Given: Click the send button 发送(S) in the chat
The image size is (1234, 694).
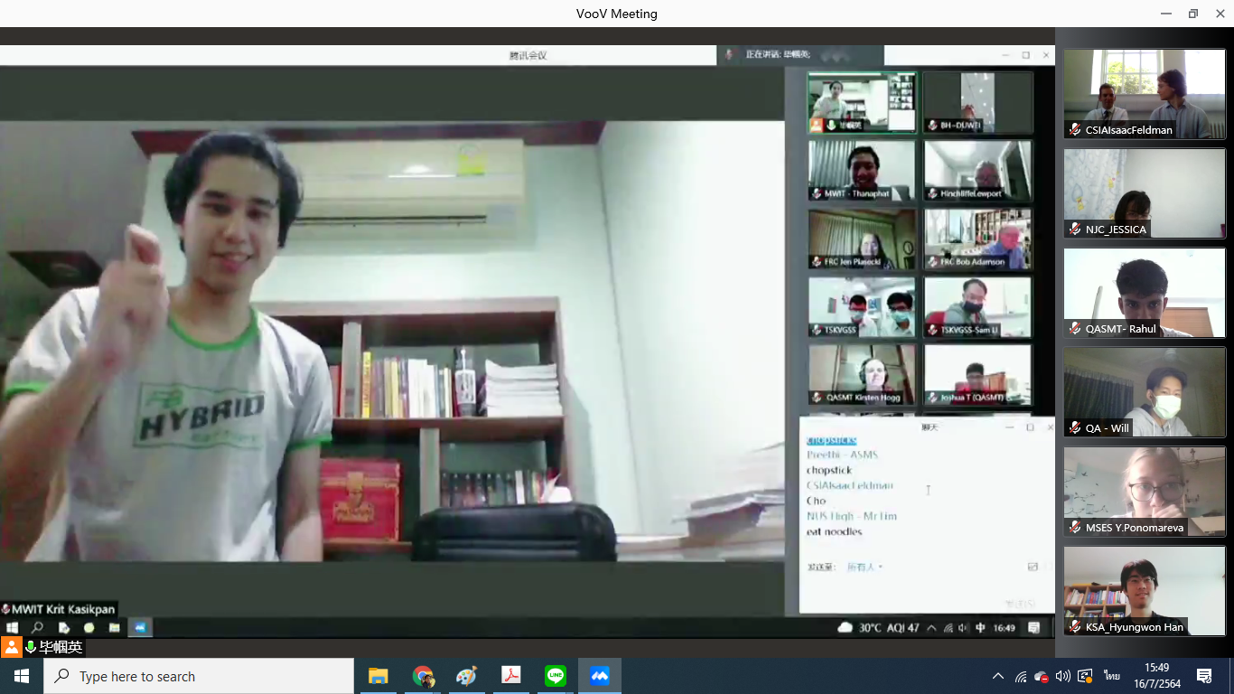Looking at the screenshot, I should [1020, 604].
